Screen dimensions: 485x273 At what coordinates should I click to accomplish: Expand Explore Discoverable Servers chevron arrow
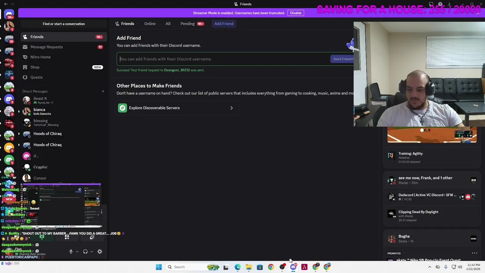click(x=232, y=108)
